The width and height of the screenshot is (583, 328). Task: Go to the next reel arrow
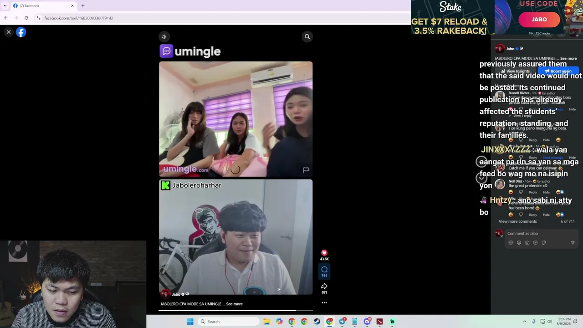point(481,178)
